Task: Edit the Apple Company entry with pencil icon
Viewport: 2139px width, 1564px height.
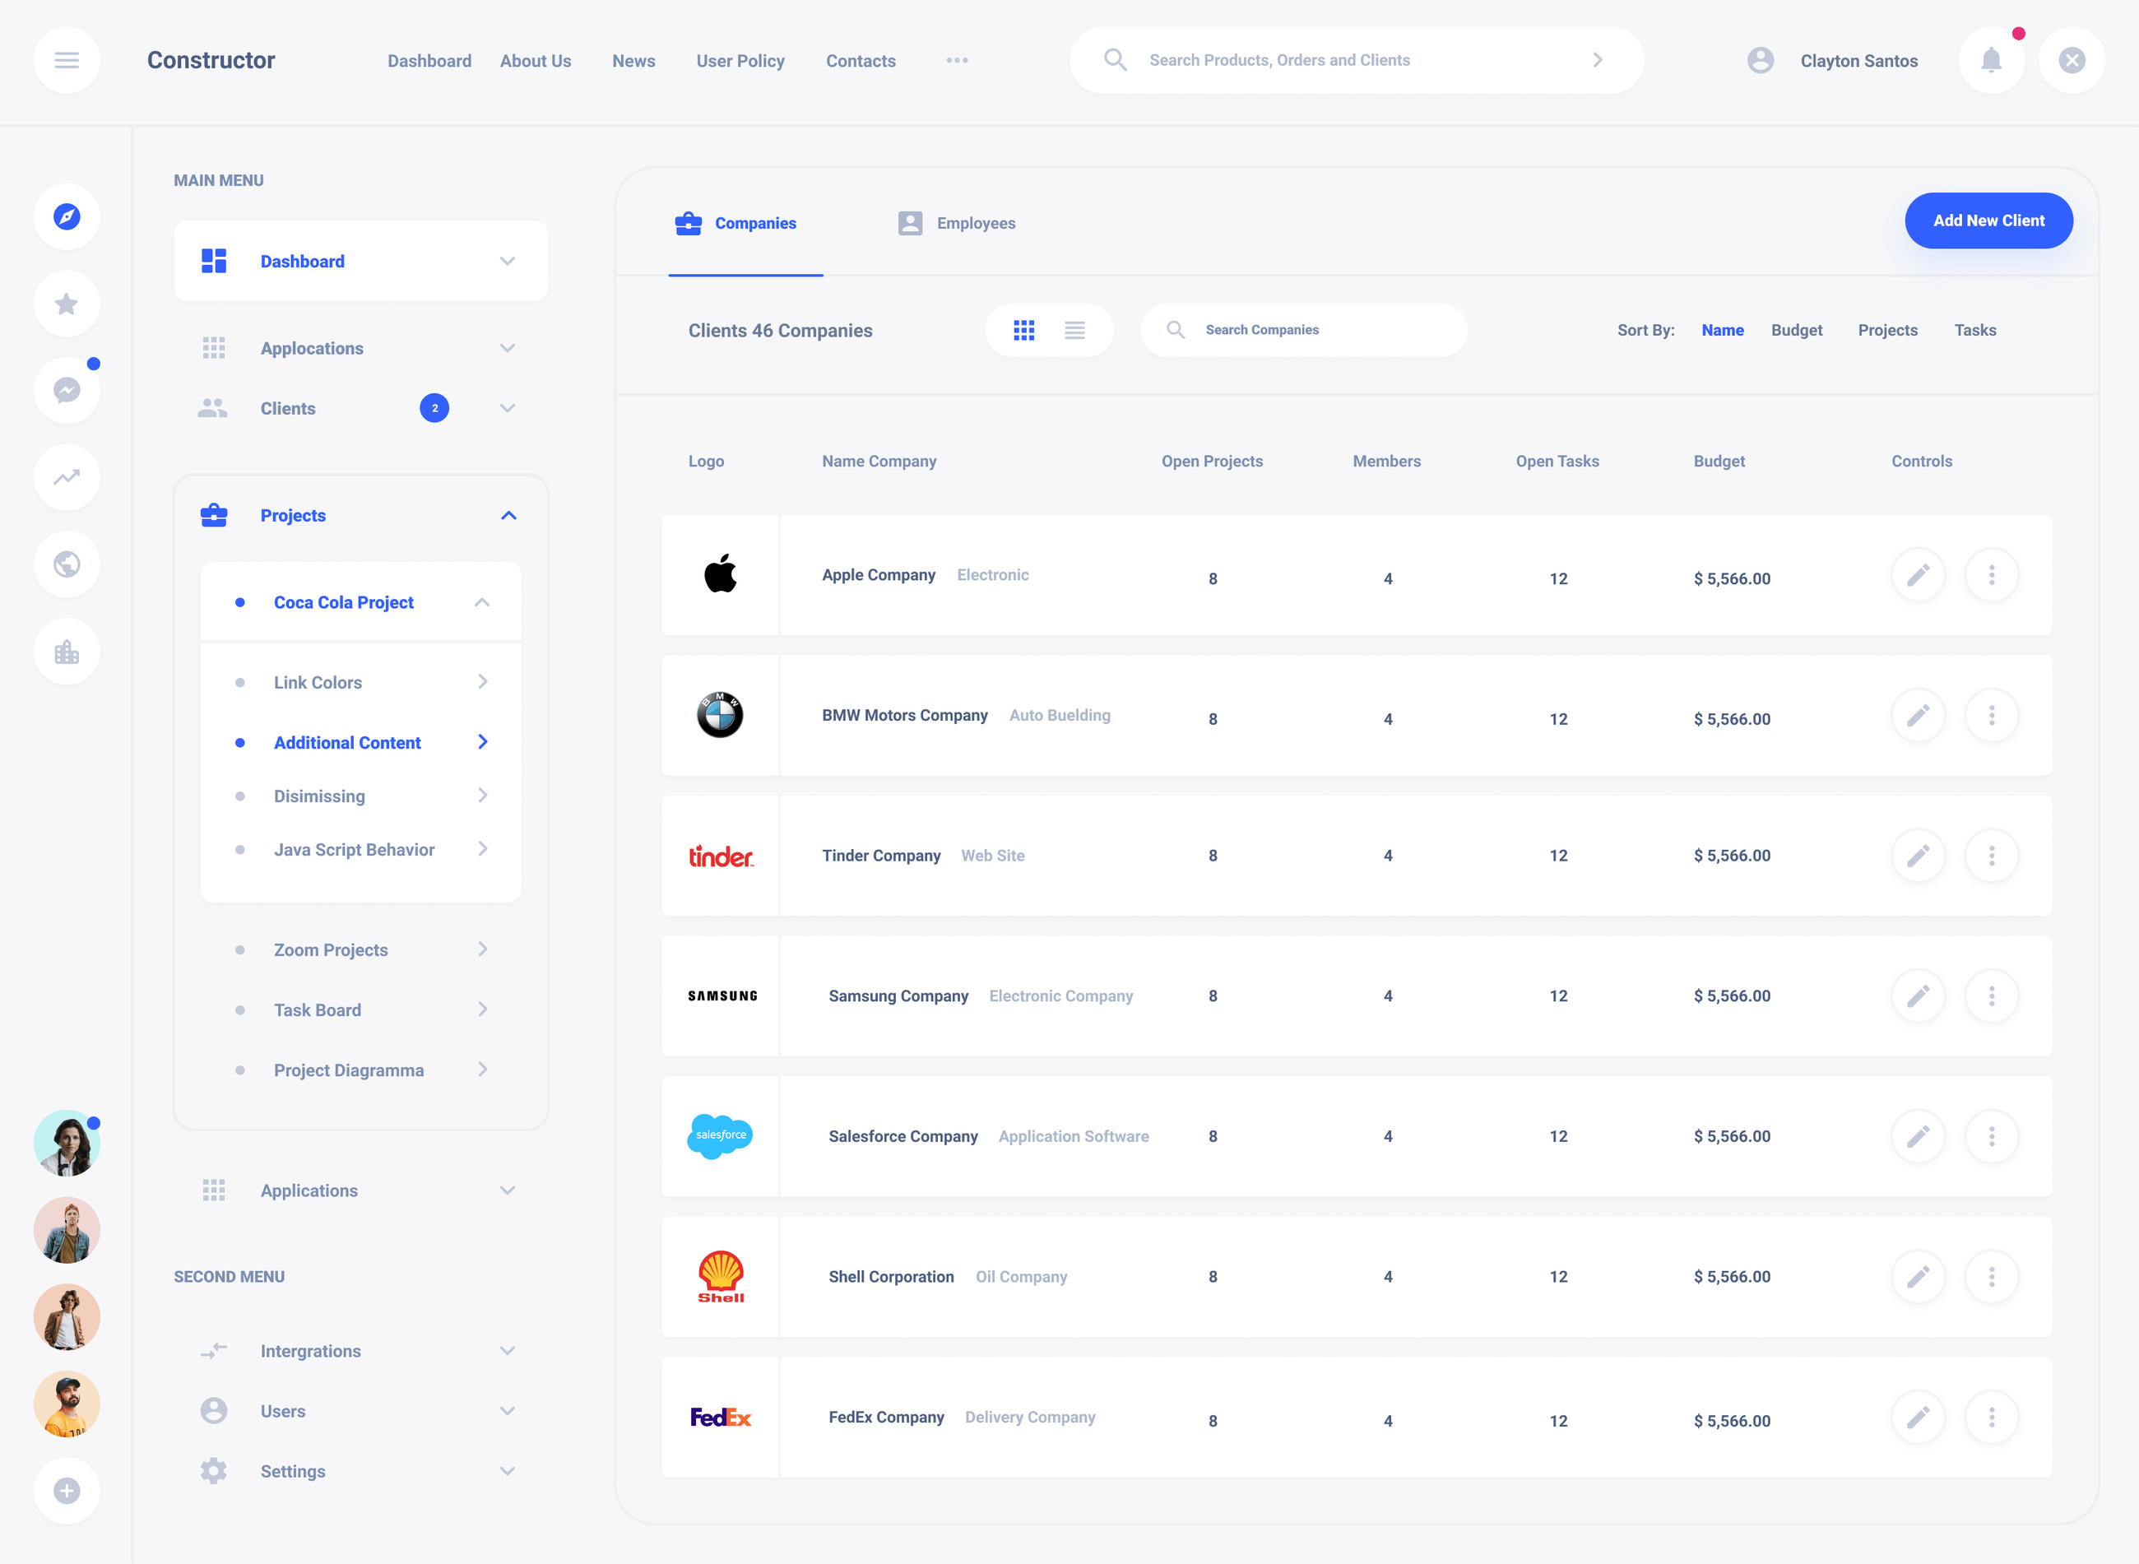Action: 1919,574
